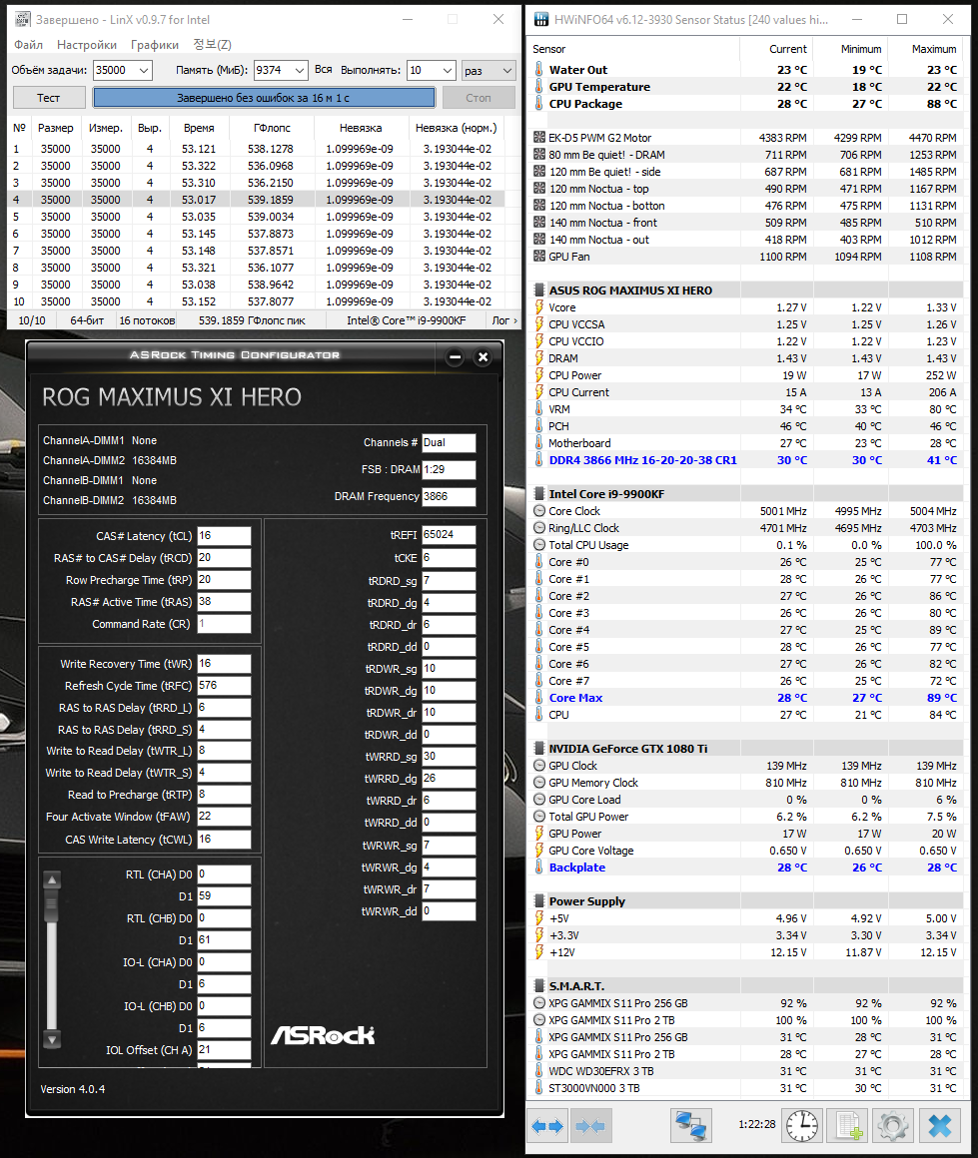Click the +12V voltage bolt icon

tap(539, 952)
